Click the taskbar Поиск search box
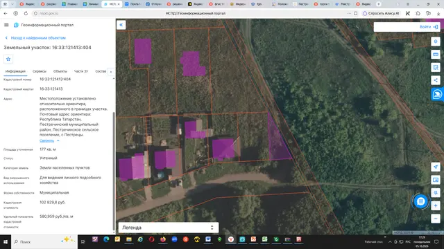This screenshot has width=444, height=249. (x=44, y=242)
